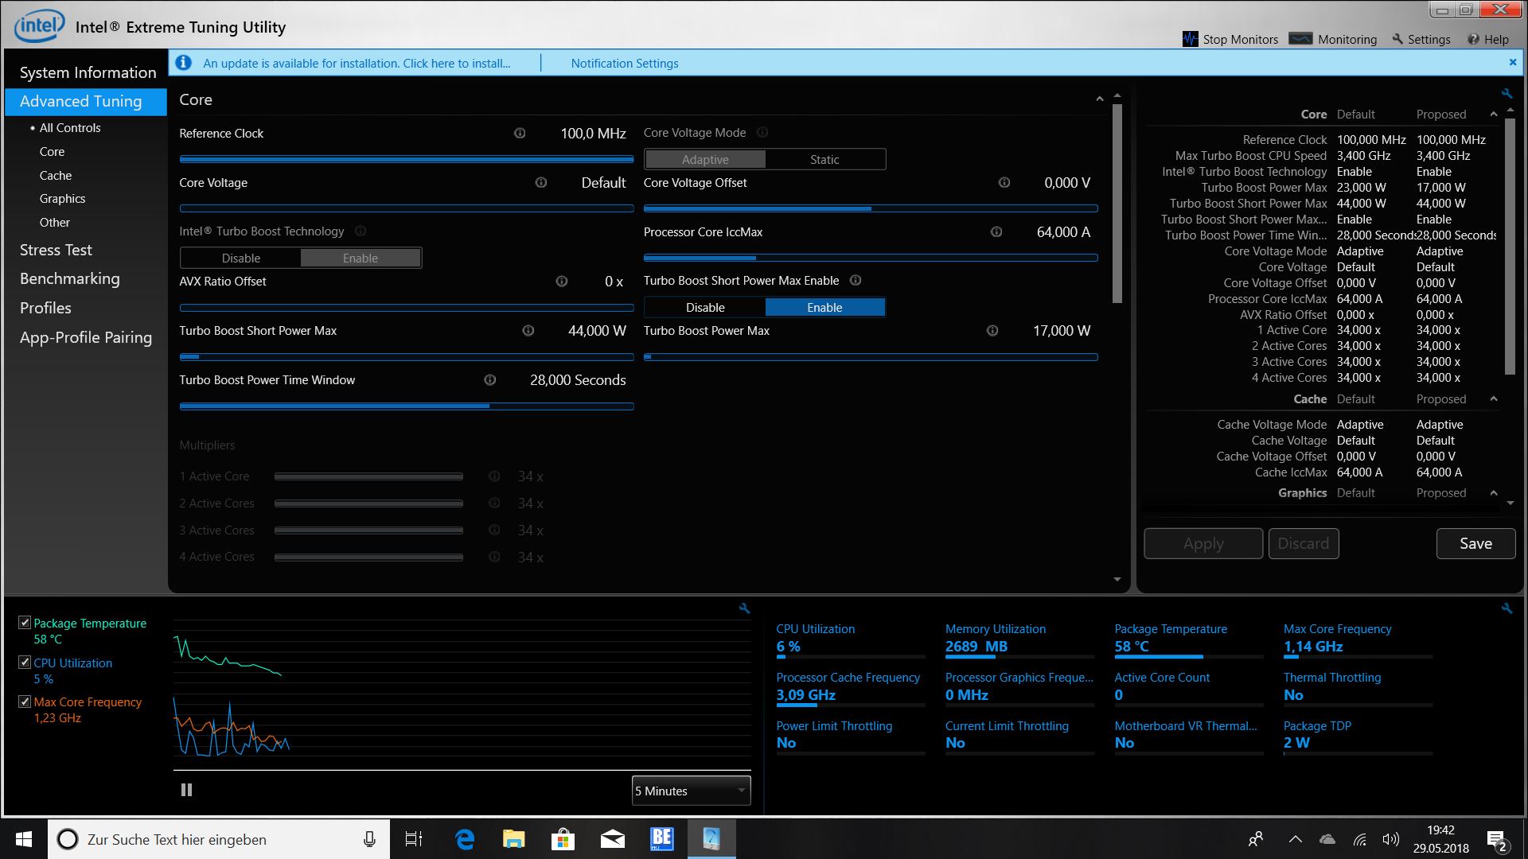This screenshot has width=1528, height=859.
Task: Click the update available install link
Action: point(357,63)
